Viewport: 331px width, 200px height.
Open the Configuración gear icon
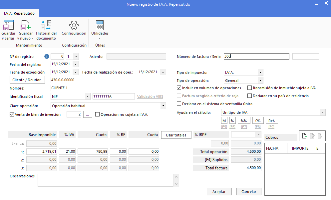pos(74,25)
